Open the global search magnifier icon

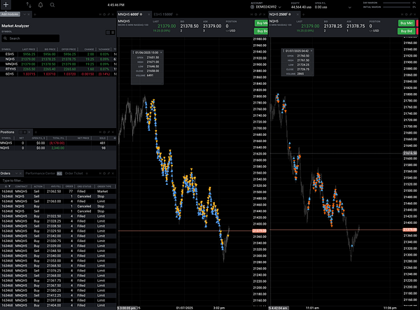(52, 5)
